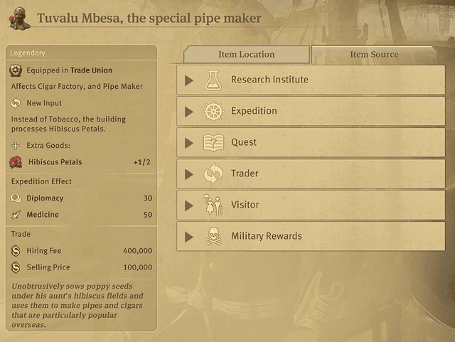
Task: Expand the Expedition source arrow
Action: [x=189, y=112]
